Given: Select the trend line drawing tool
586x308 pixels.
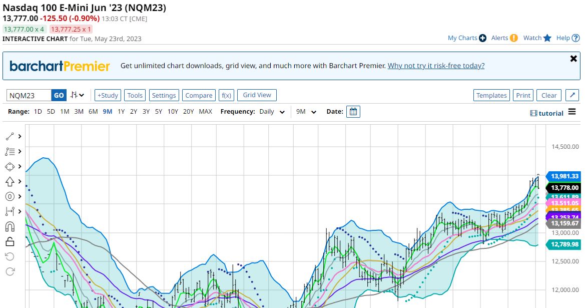Looking at the screenshot, I should click(10, 136).
